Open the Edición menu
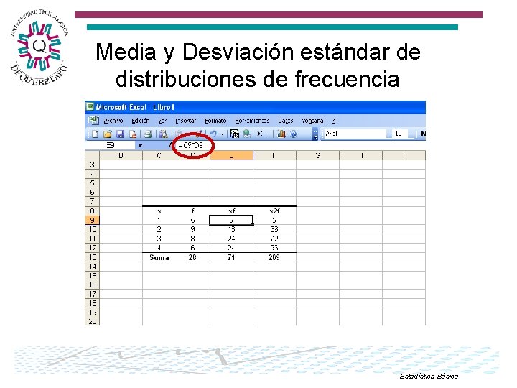This screenshot has height=388, width=517. point(141,121)
